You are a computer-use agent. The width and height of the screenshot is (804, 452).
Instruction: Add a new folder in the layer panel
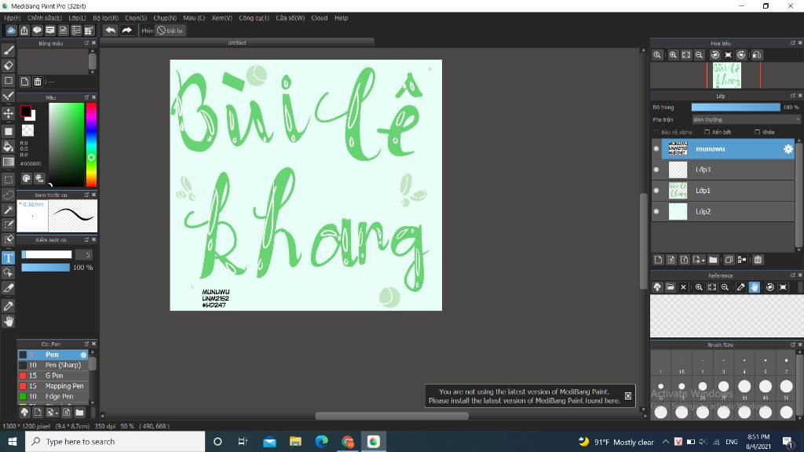pos(713,260)
